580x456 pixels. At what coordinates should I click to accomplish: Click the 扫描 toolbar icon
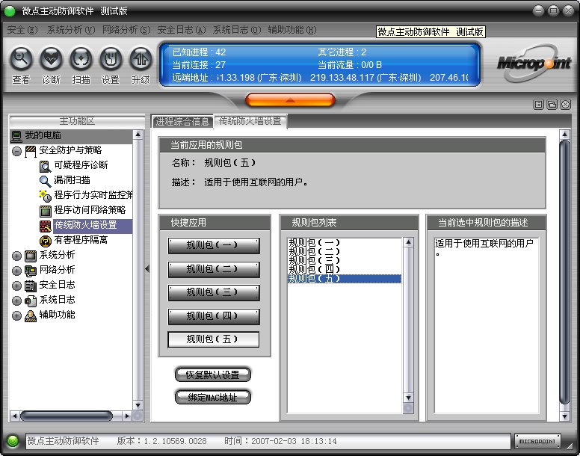81,59
